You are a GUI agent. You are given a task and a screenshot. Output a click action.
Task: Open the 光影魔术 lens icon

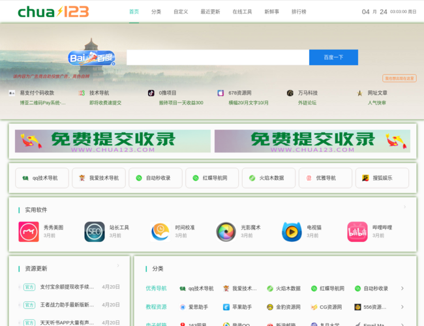[x=226, y=231]
